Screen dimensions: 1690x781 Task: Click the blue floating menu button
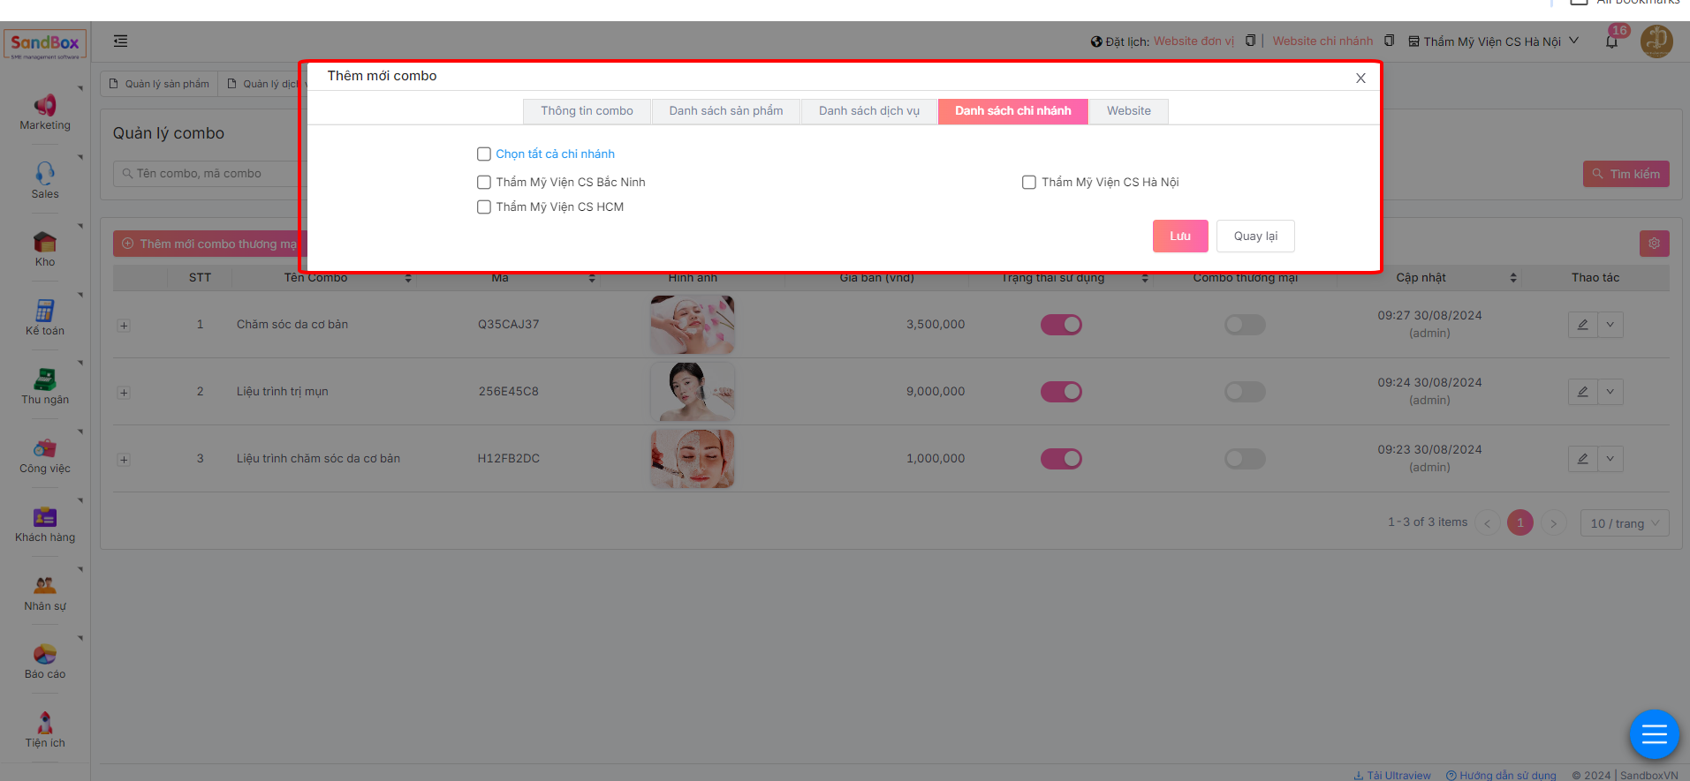coord(1654,733)
